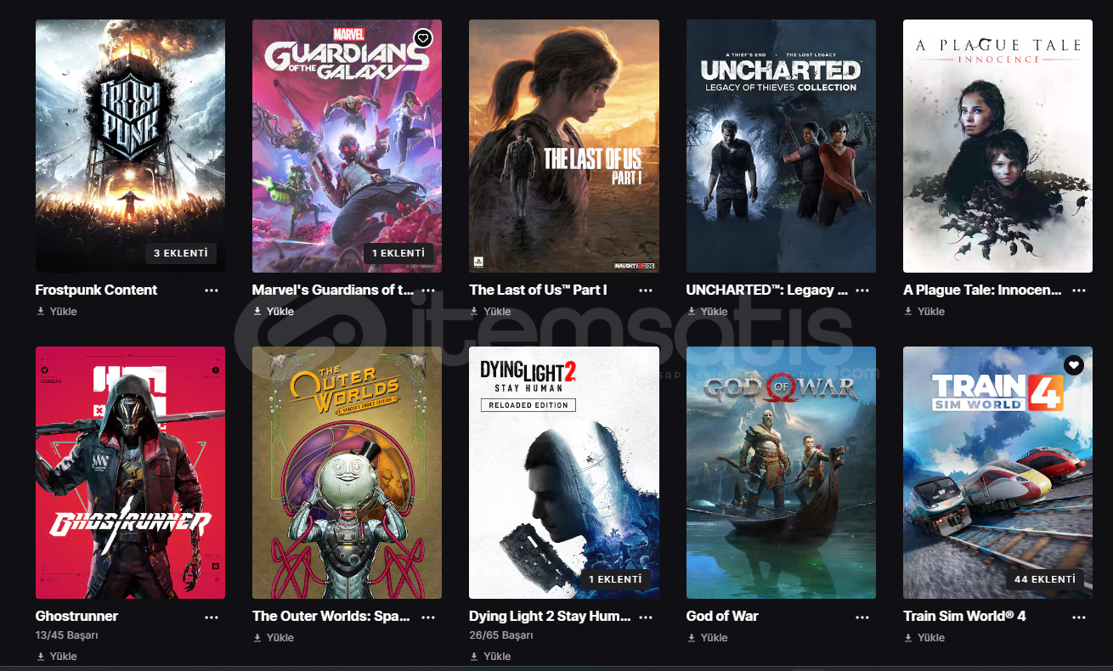Click the download icon under Frostpunk Content

click(x=40, y=312)
